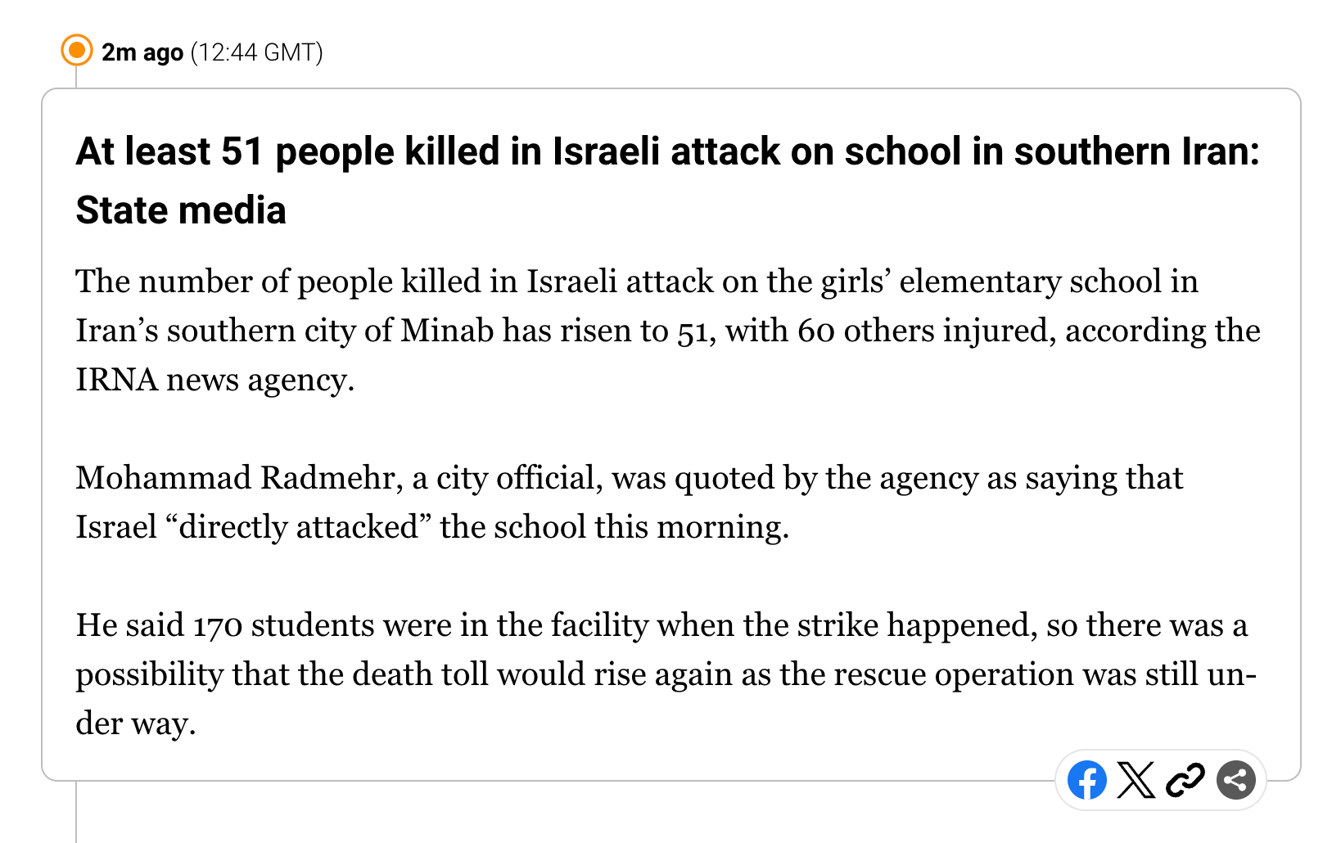Copy the post link via chain icon
The width and height of the screenshot is (1341, 843).
[x=1185, y=780]
